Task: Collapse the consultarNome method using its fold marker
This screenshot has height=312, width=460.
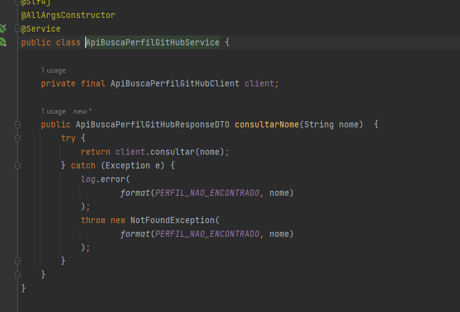Action: click(17, 124)
